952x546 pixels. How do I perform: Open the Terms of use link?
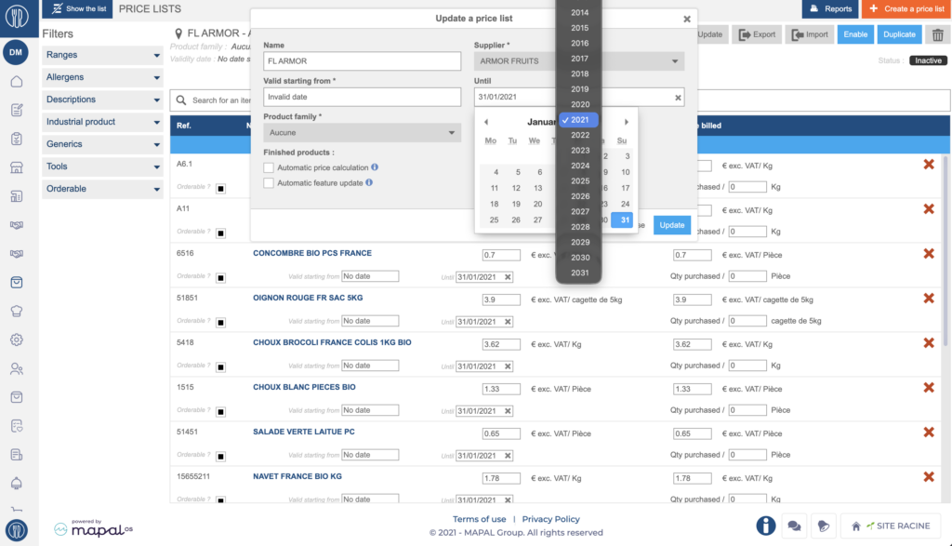tap(479, 519)
